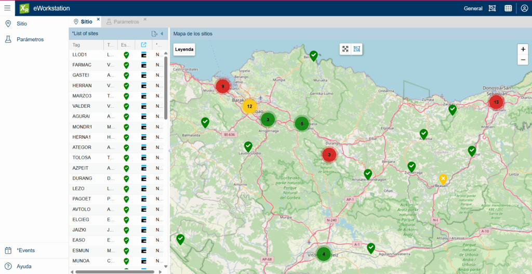Click the scroll-down arrow of sites list

pos(166,267)
